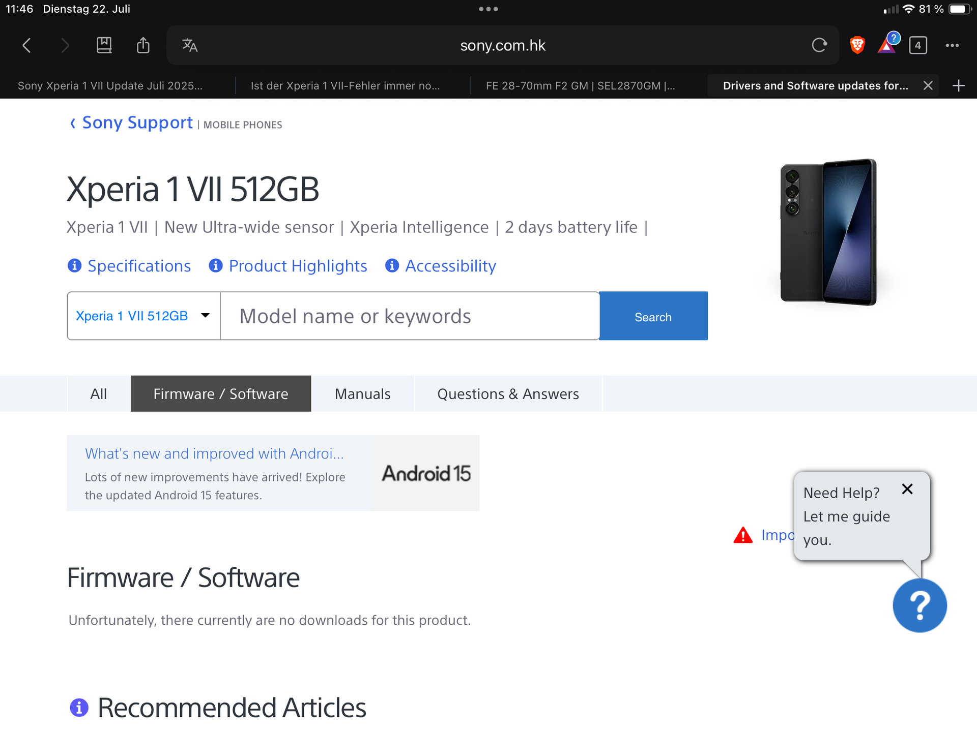Viewport: 977px width, 732px height.
Task: Click the browser forward arrow
Action: 65,45
